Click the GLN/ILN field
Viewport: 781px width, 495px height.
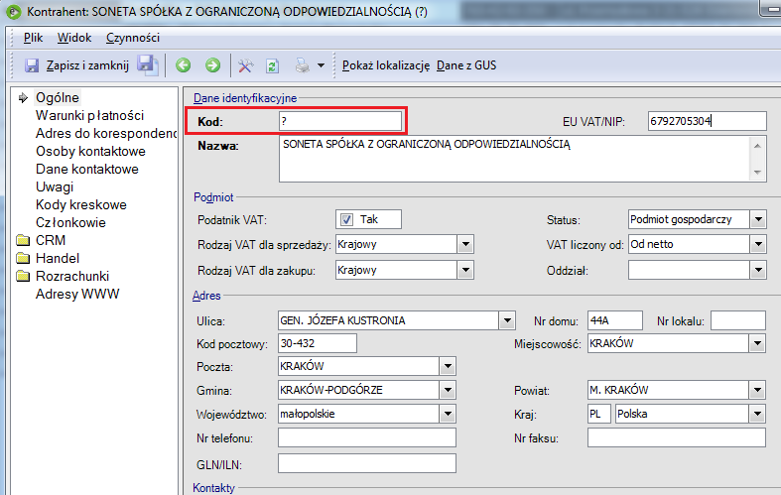click(367, 463)
